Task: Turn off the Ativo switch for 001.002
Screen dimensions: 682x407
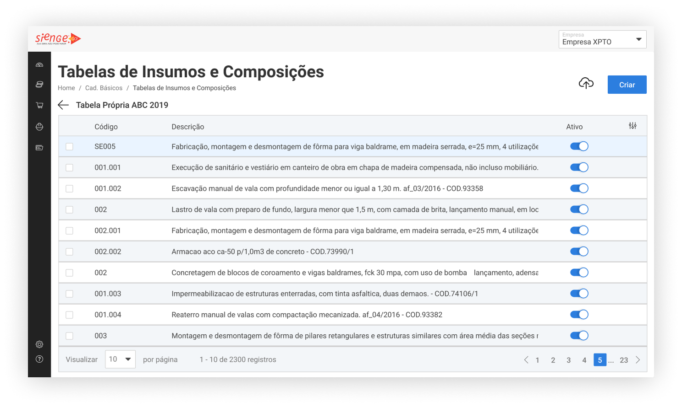Action: coord(579,188)
